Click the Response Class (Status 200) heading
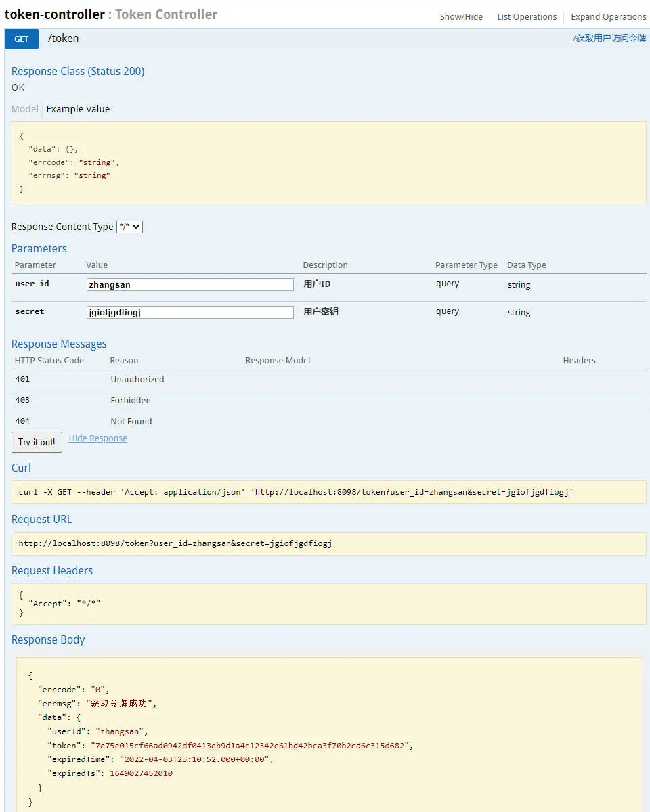Image resolution: width=650 pixels, height=812 pixels. [x=78, y=72]
